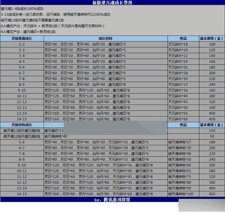Screen dimensions: 225x213
Task: Click the "5-6" label in the special growth table
Action: click(22, 142)
